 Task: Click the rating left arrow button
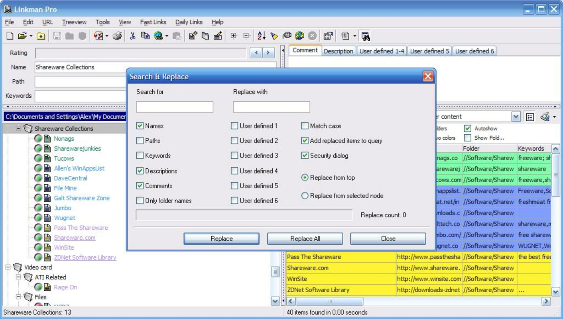point(256,53)
